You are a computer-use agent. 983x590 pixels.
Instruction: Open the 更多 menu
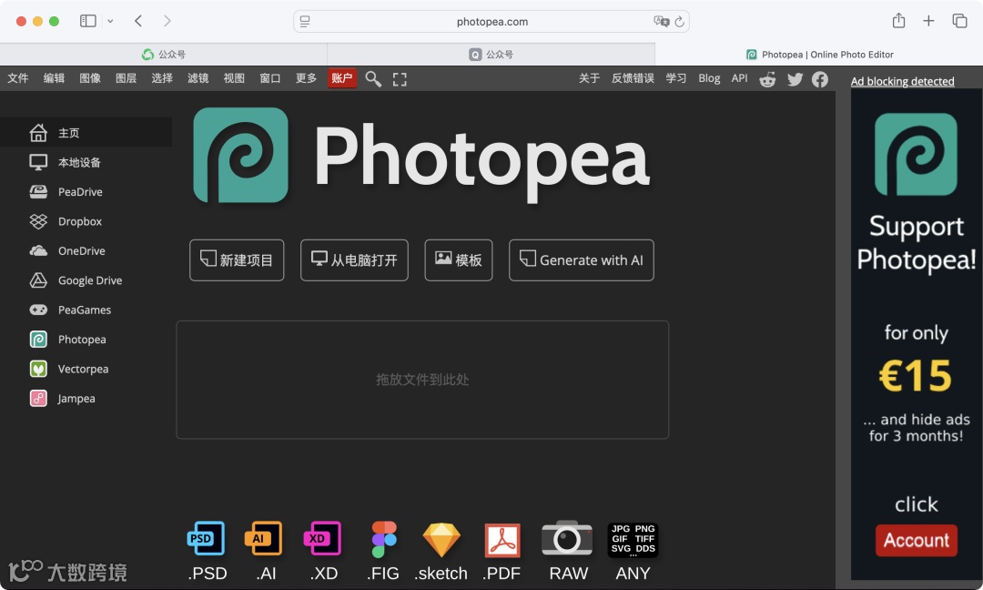(306, 78)
